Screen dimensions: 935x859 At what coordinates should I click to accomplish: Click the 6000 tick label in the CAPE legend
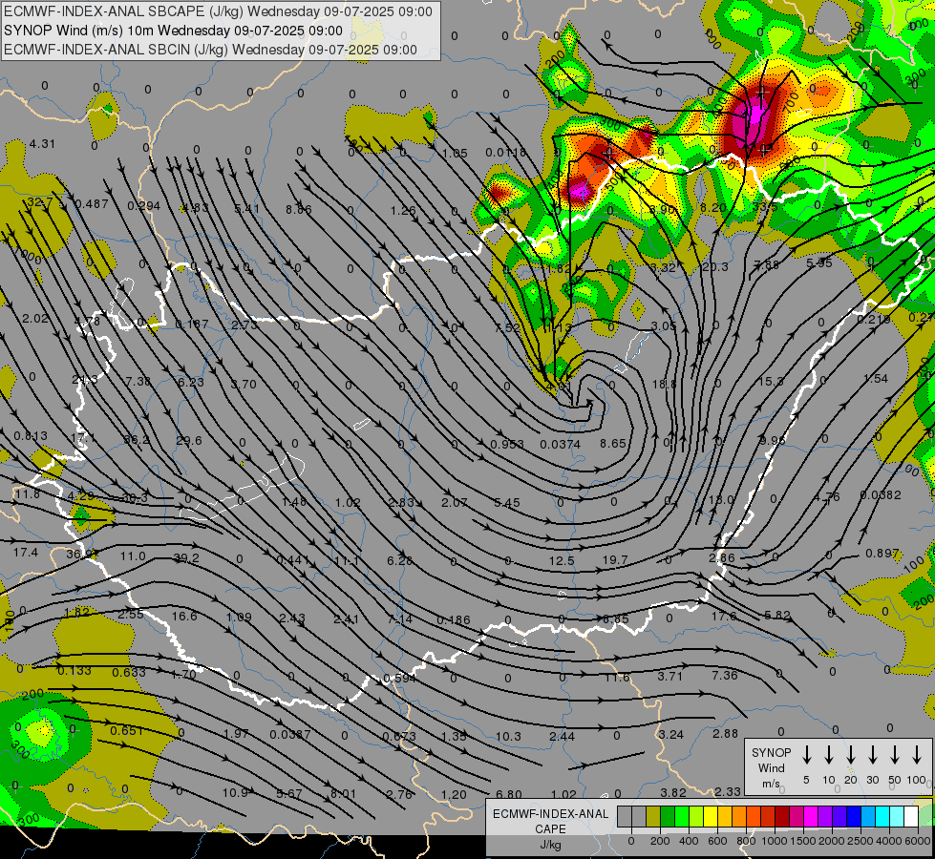click(919, 841)
